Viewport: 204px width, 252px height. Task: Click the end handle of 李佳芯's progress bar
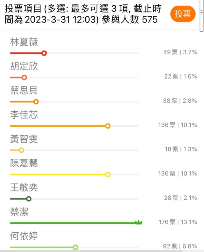[108, 126]
